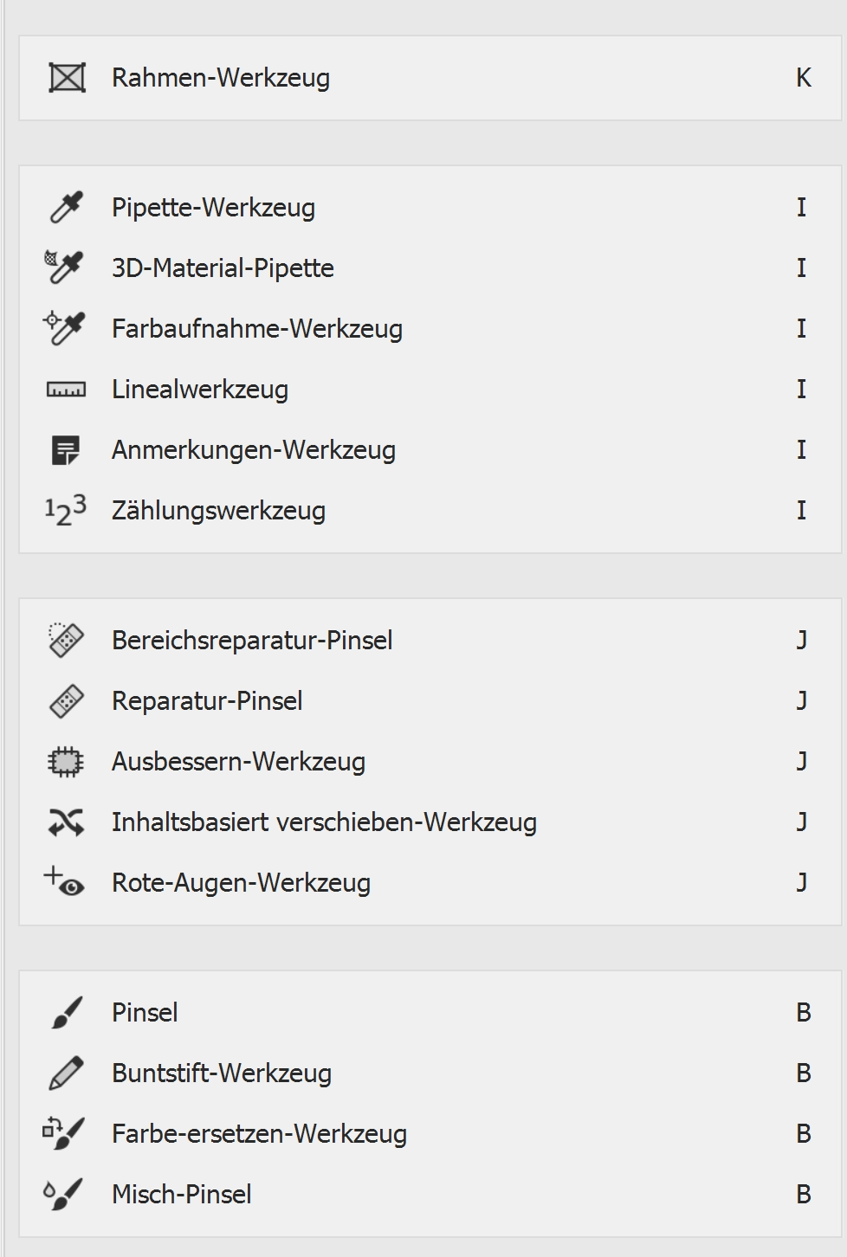The width and height of the screenshot is (847, 1257).
Task: Choose the Zählungswerkzeug menu entry text
Action: [218, 511]
